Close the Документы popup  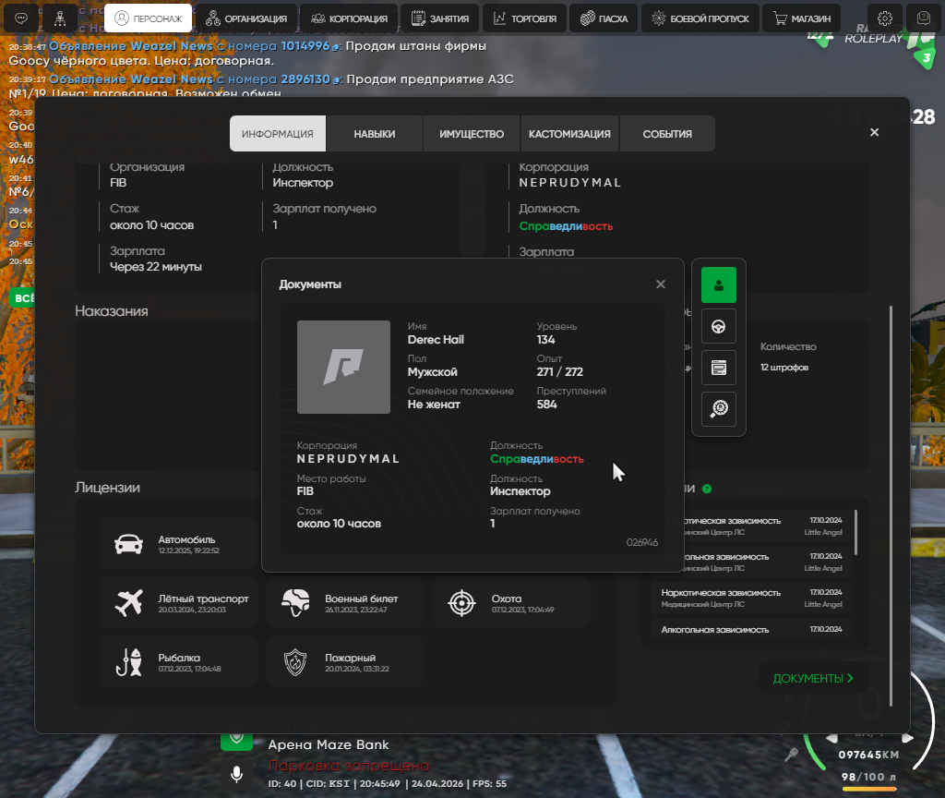[661, 284]
